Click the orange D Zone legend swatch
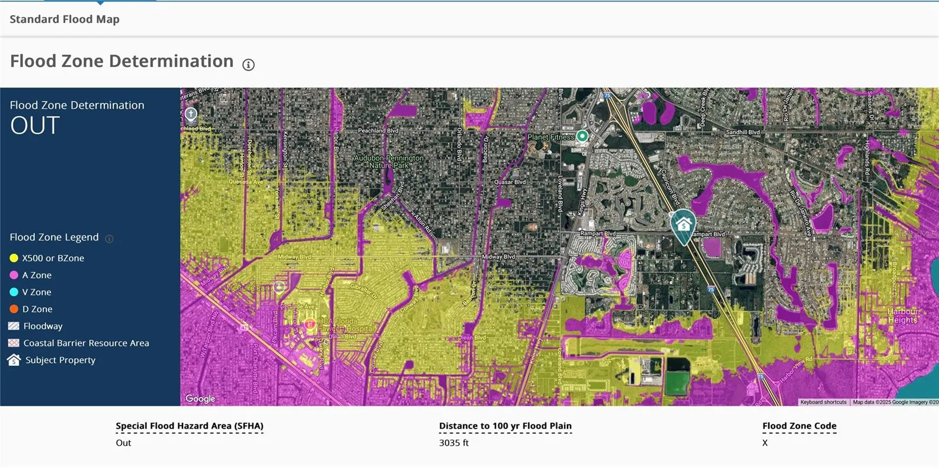939x468 pixels. click(14, 309)
